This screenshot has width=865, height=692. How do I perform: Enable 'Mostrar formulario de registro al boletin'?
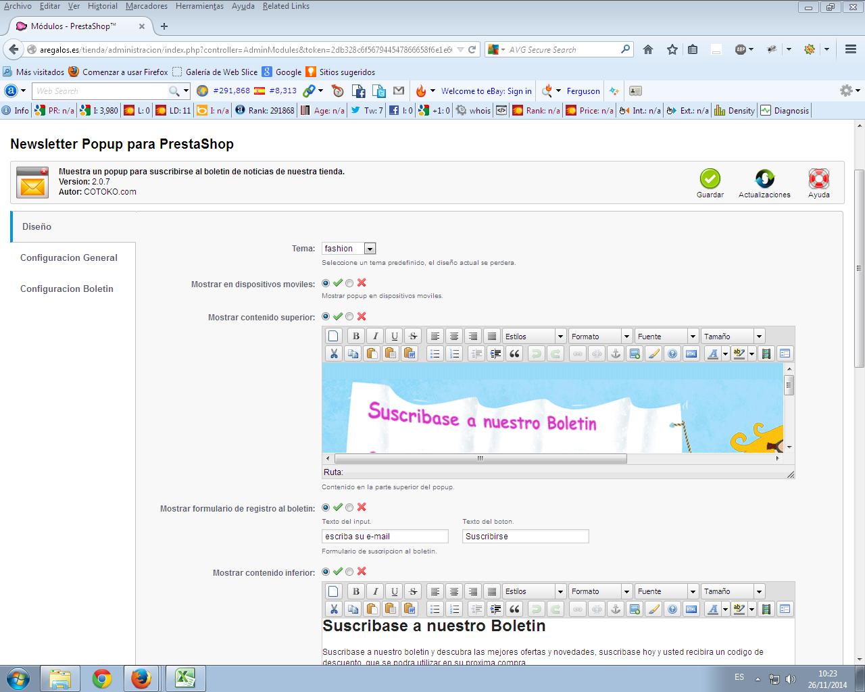(326, 508)
